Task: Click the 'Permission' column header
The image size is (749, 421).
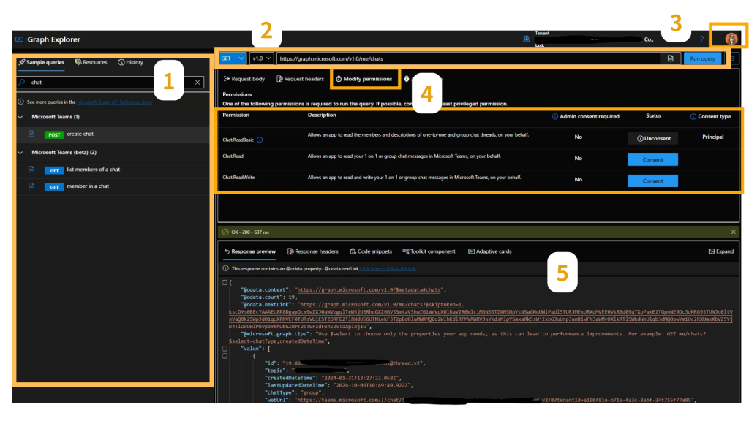Action: click(236, 115)
